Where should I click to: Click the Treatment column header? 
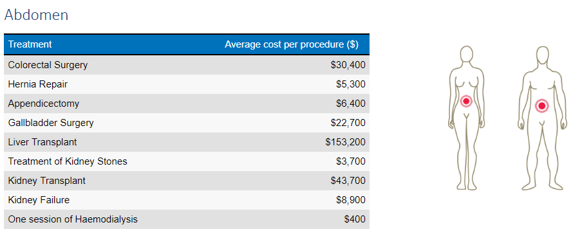click(30, 44)
